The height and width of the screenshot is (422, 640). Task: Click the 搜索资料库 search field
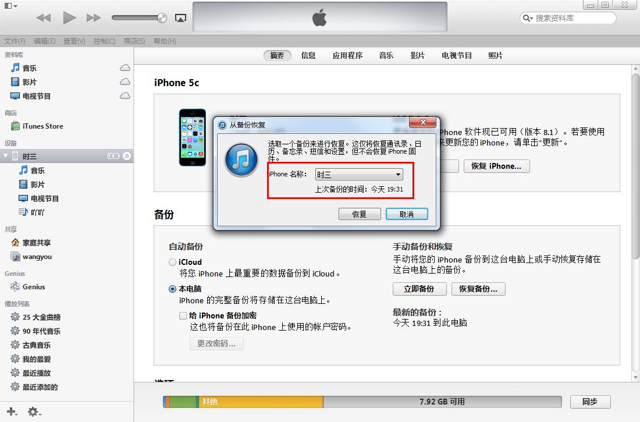pyautogui.click(x=567, y=17)
